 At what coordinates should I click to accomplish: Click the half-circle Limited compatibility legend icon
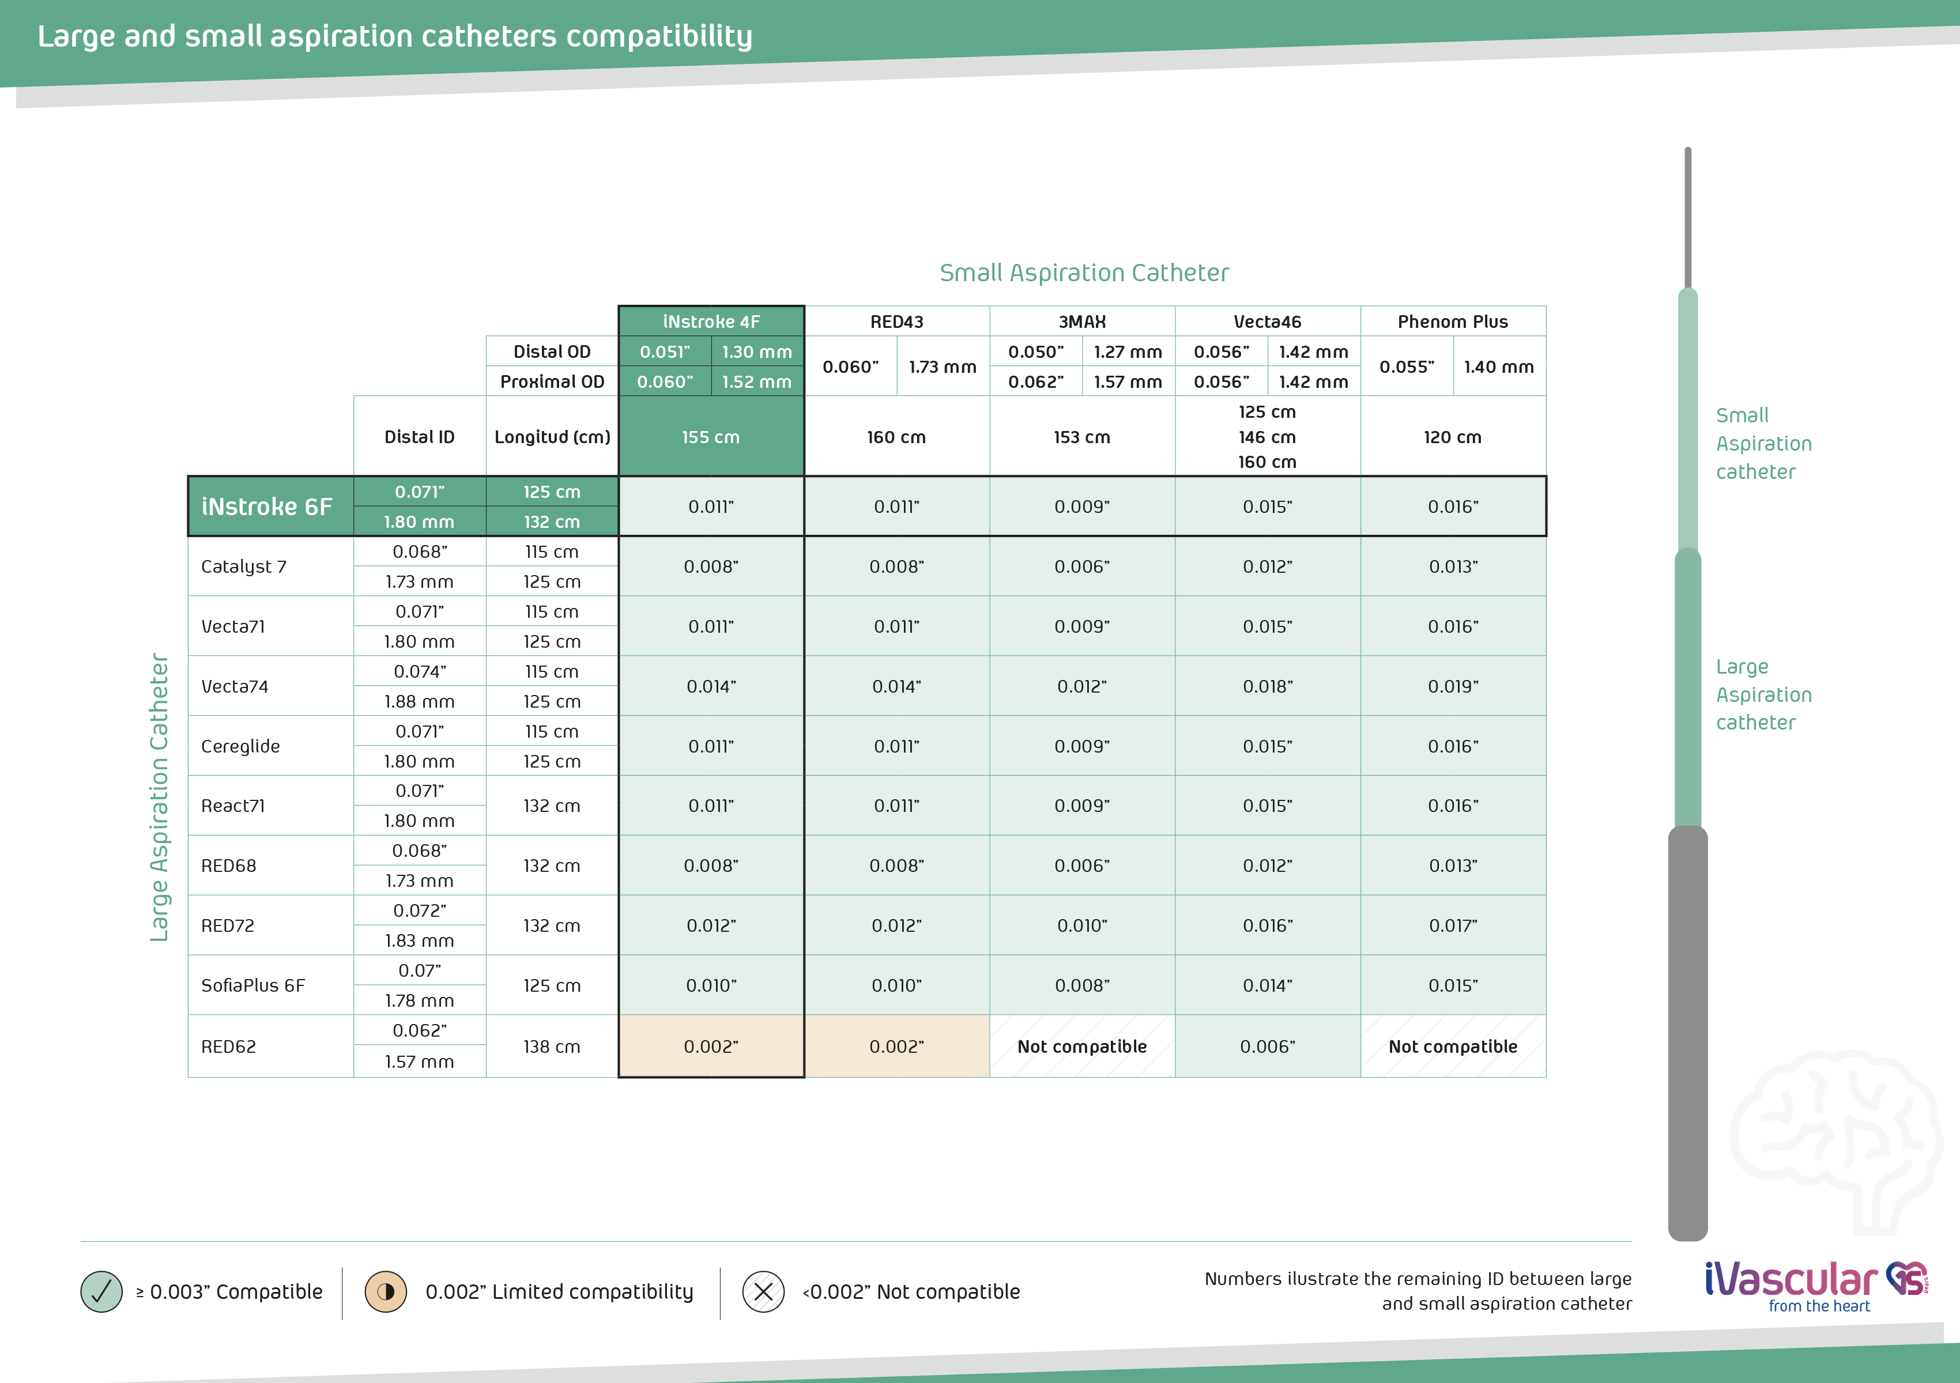(385, 1291)
